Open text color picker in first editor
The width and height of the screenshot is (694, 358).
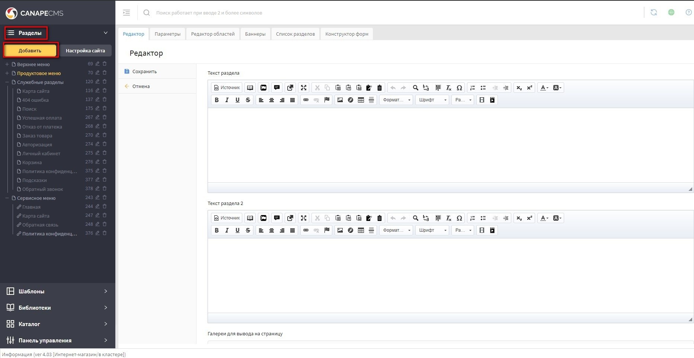coord(544,88)
